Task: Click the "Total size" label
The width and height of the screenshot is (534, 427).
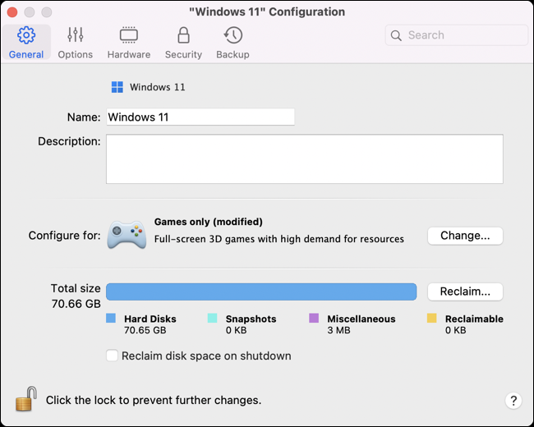Action: click(76, 288)
